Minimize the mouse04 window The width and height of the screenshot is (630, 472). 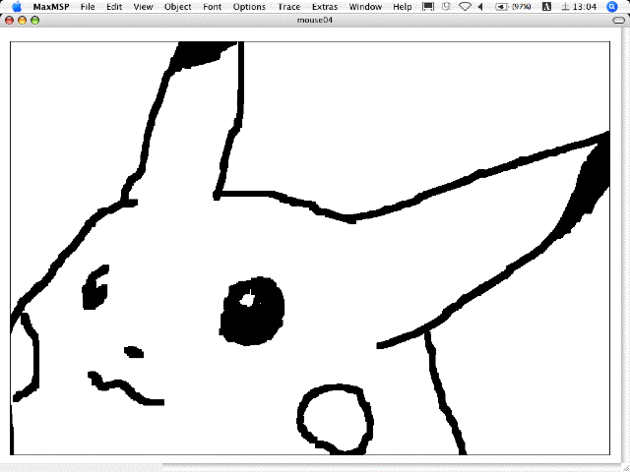(22, 20)
